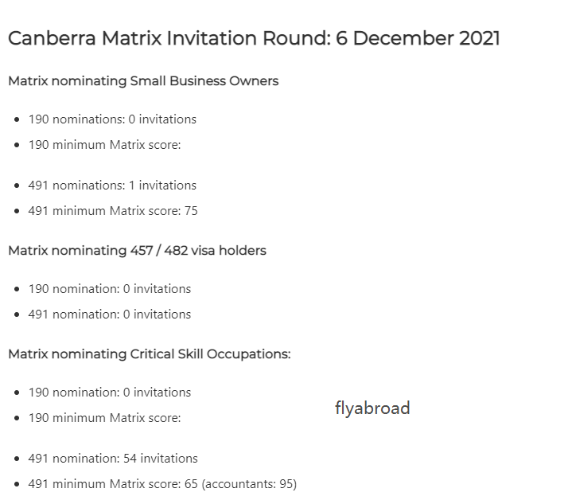Viewport: 568px width, 504px height.
Task: Click 190 minimum Matrix score under Small Business
Action: (x=104, y=145)
